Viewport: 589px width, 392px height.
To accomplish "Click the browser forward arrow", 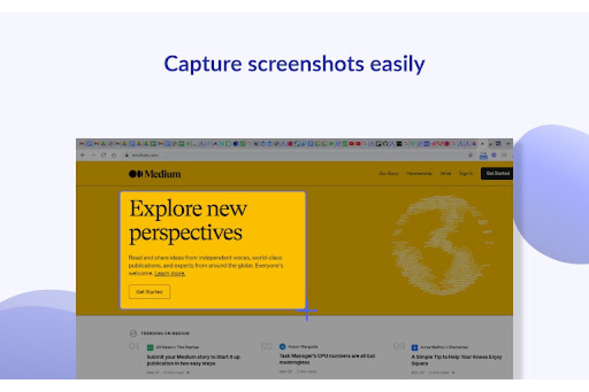I will tap(93, 155).
